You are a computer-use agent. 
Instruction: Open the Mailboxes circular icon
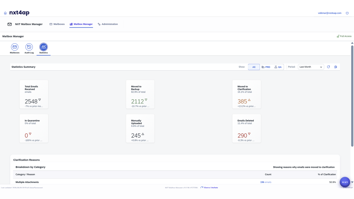point(15,47)
